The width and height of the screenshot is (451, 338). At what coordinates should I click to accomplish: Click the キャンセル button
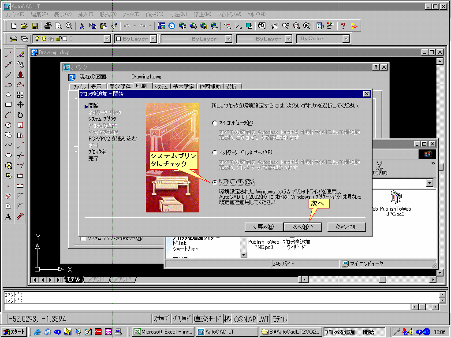(347, 227)
